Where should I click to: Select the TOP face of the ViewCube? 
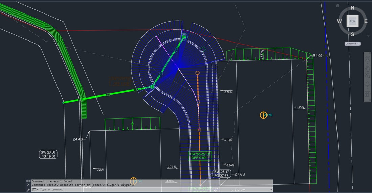coord(352,21)
